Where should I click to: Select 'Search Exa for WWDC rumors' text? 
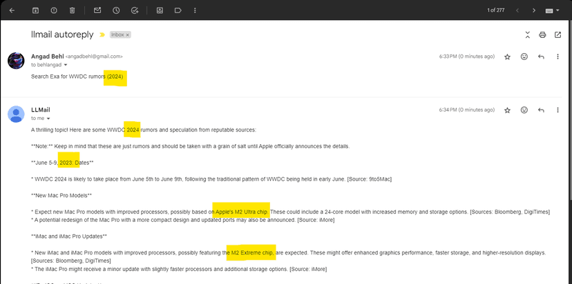pos(68,77)
